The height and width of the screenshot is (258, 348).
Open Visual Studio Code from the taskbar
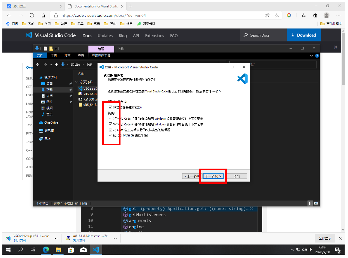(96, 250)
